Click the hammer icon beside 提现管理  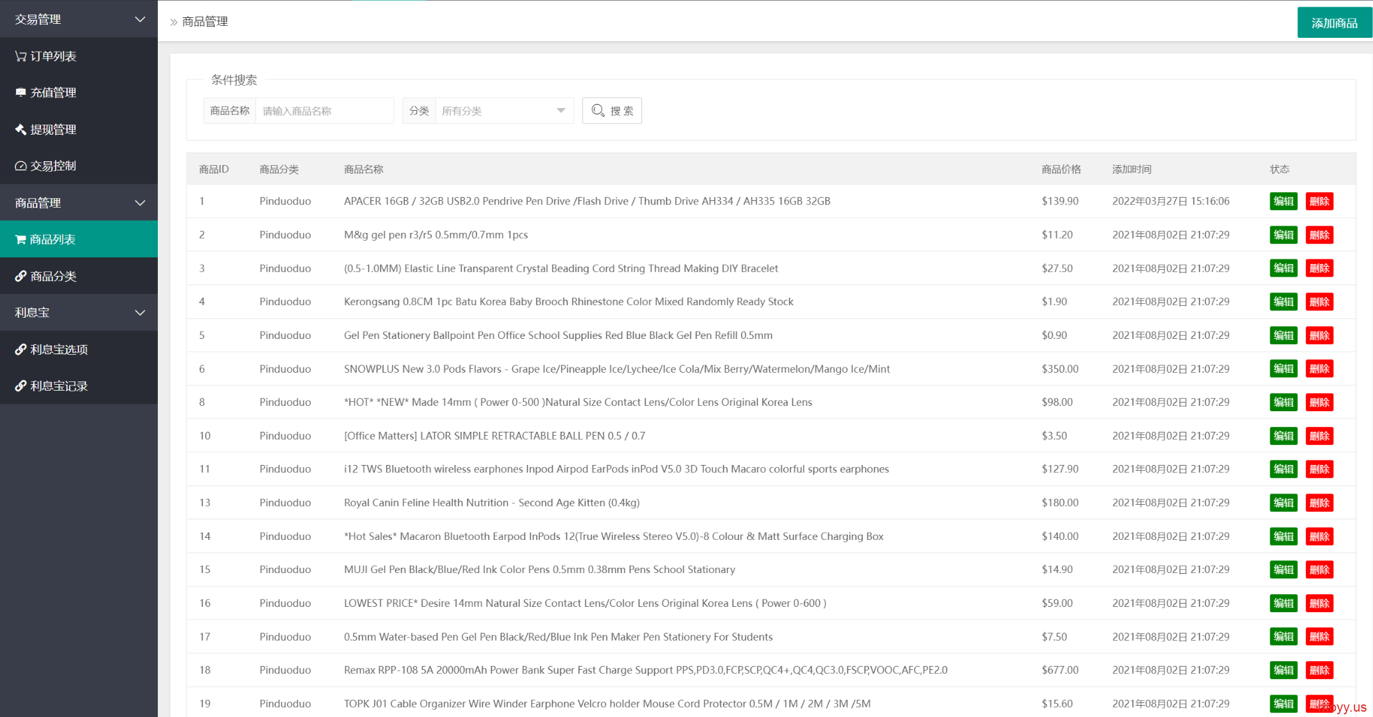21,129
